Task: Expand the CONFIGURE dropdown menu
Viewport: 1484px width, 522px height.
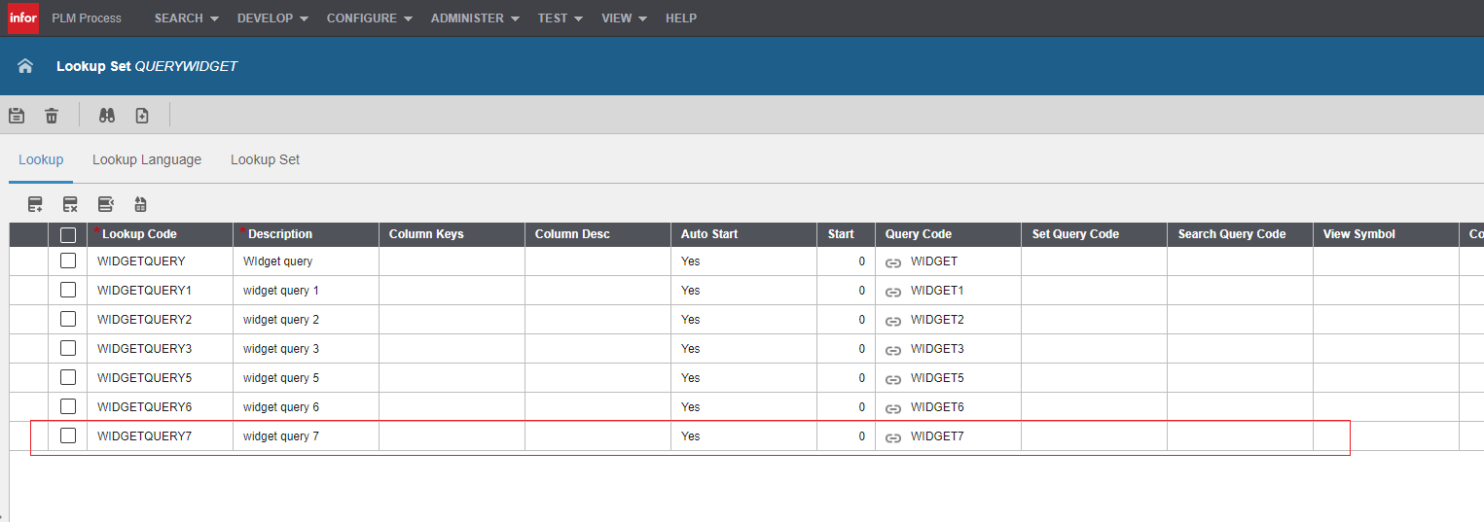Action: tap(369, 18)
